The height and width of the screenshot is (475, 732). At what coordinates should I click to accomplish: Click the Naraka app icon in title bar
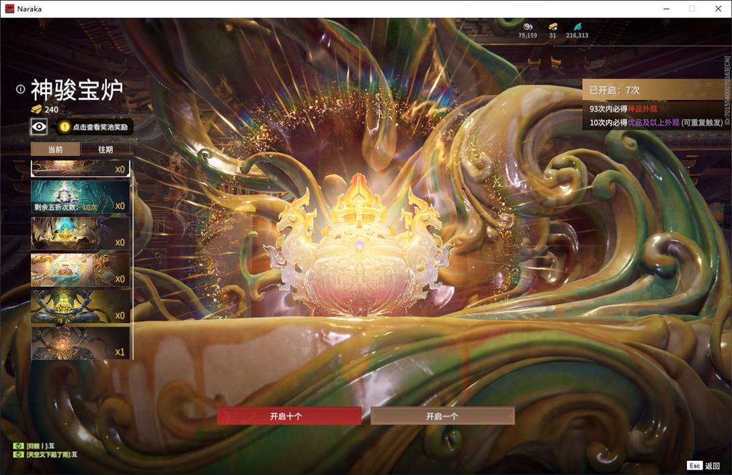[9, 9]
